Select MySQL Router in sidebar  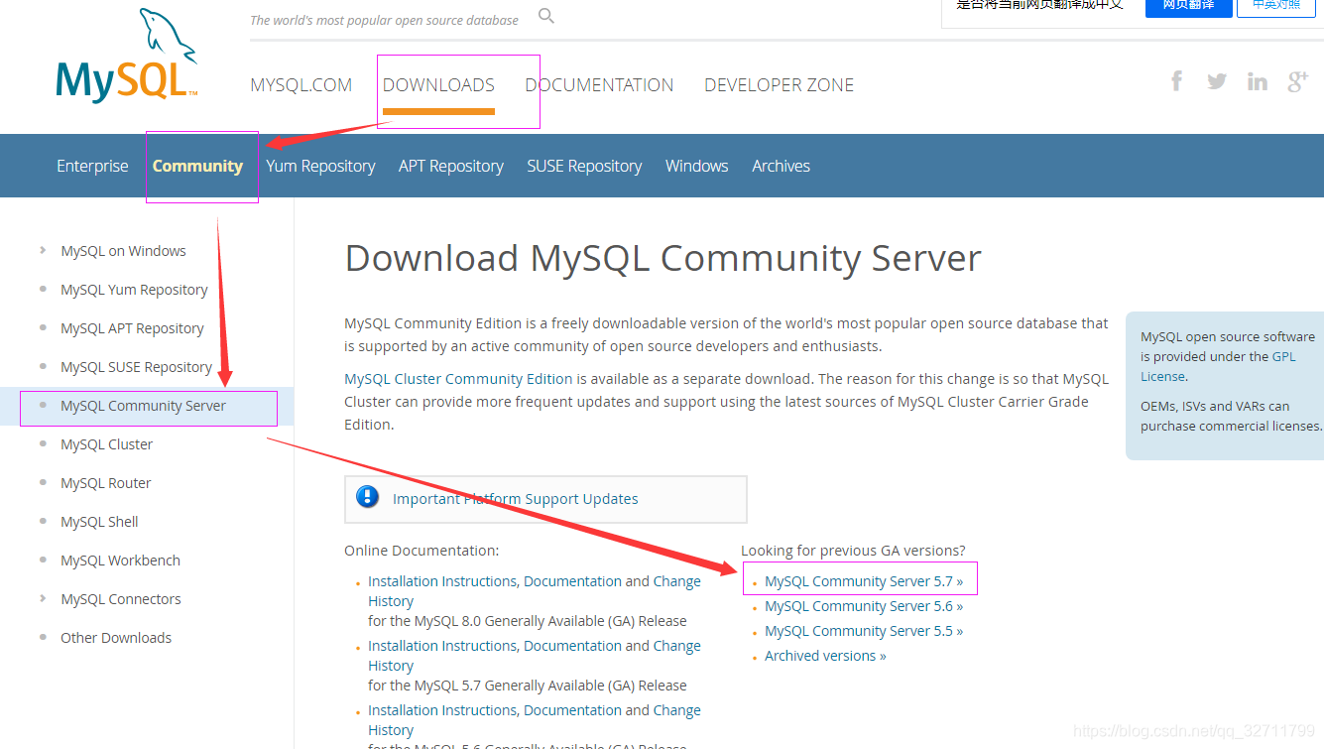click(105, 483)
